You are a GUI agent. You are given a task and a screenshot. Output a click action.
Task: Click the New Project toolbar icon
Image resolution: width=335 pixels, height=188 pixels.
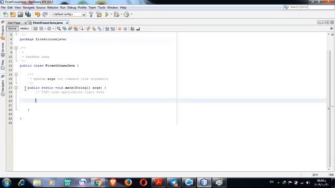[13, 14]
